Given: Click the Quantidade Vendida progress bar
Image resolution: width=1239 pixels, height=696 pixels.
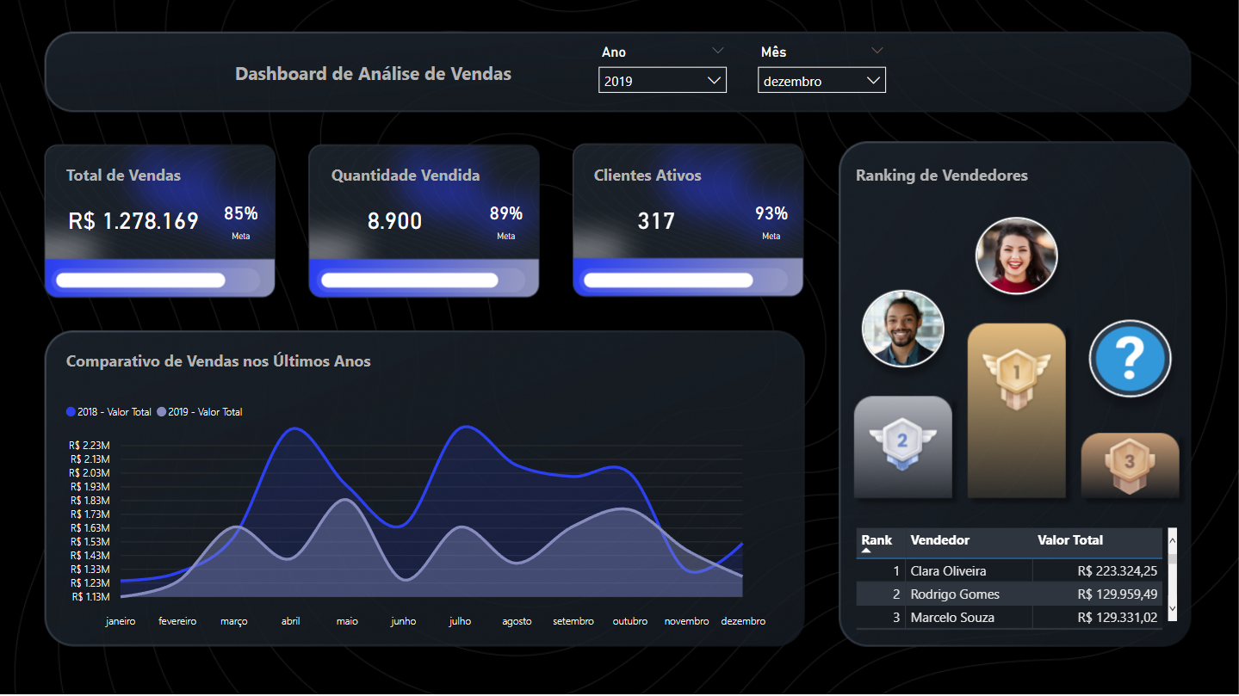Looking at the screenshot, I should coord(421,280).
